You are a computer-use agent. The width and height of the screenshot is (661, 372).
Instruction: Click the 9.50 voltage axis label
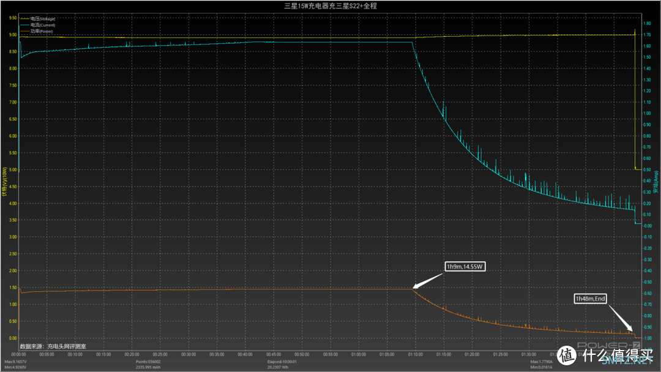(x=13, y=18)
